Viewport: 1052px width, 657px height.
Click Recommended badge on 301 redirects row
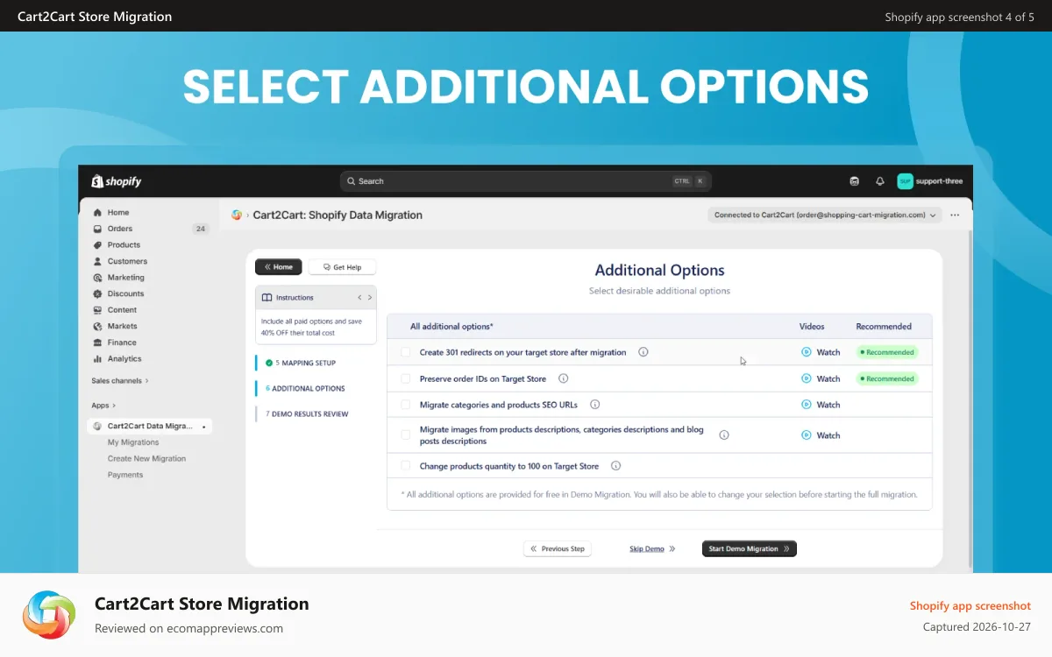[x=887, y=352]
